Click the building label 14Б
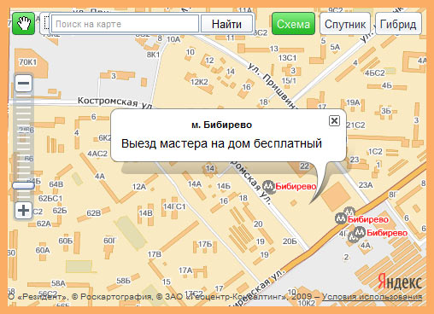This screenshot has height=314, width=434. (x=224, y=186)
